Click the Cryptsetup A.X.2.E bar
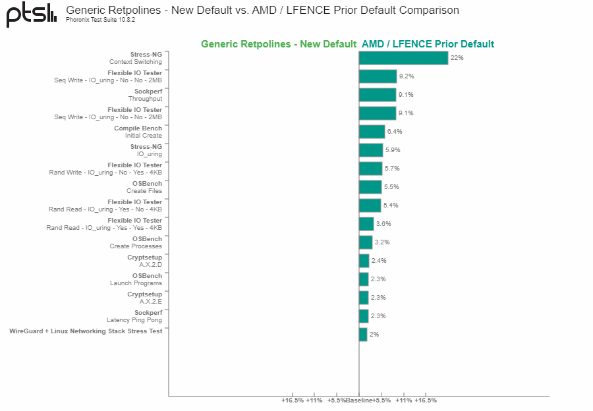Image resolution: width=593 pixels, height=411 pixels. [x=364, y=298]
